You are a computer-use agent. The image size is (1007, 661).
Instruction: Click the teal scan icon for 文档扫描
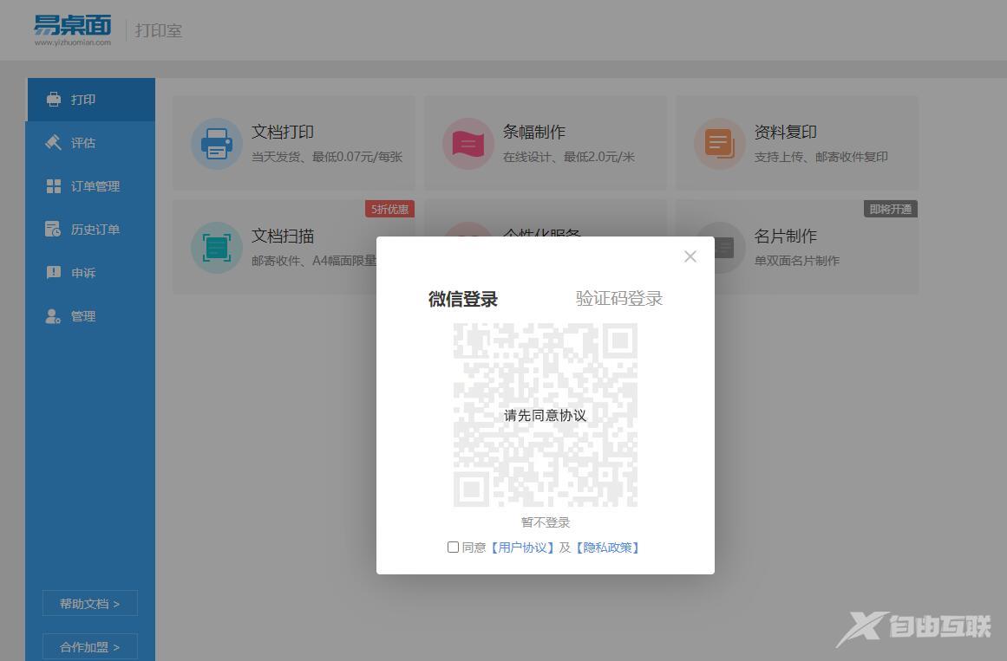click(217, 248)
